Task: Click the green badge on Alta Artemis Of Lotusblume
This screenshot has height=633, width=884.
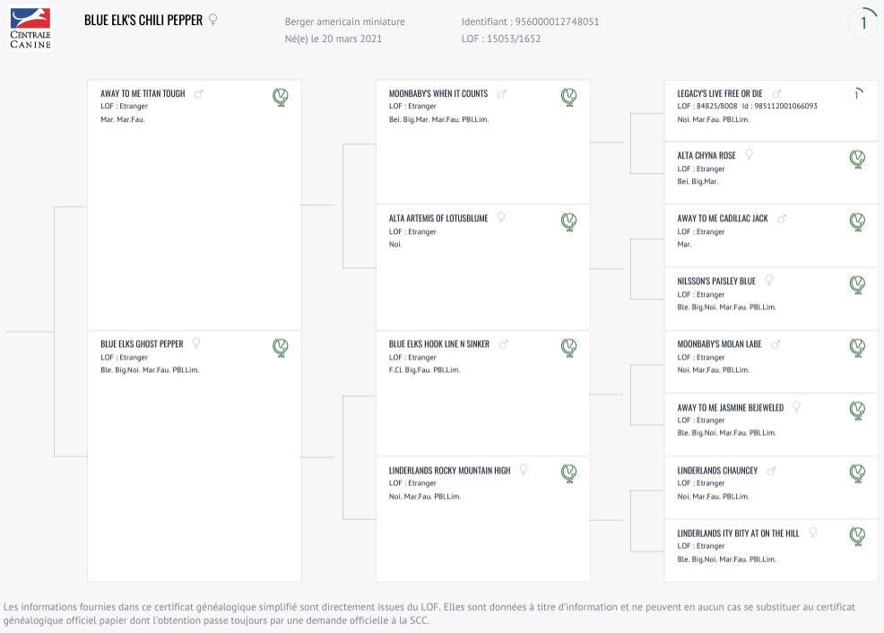Action: pos(568,221)
